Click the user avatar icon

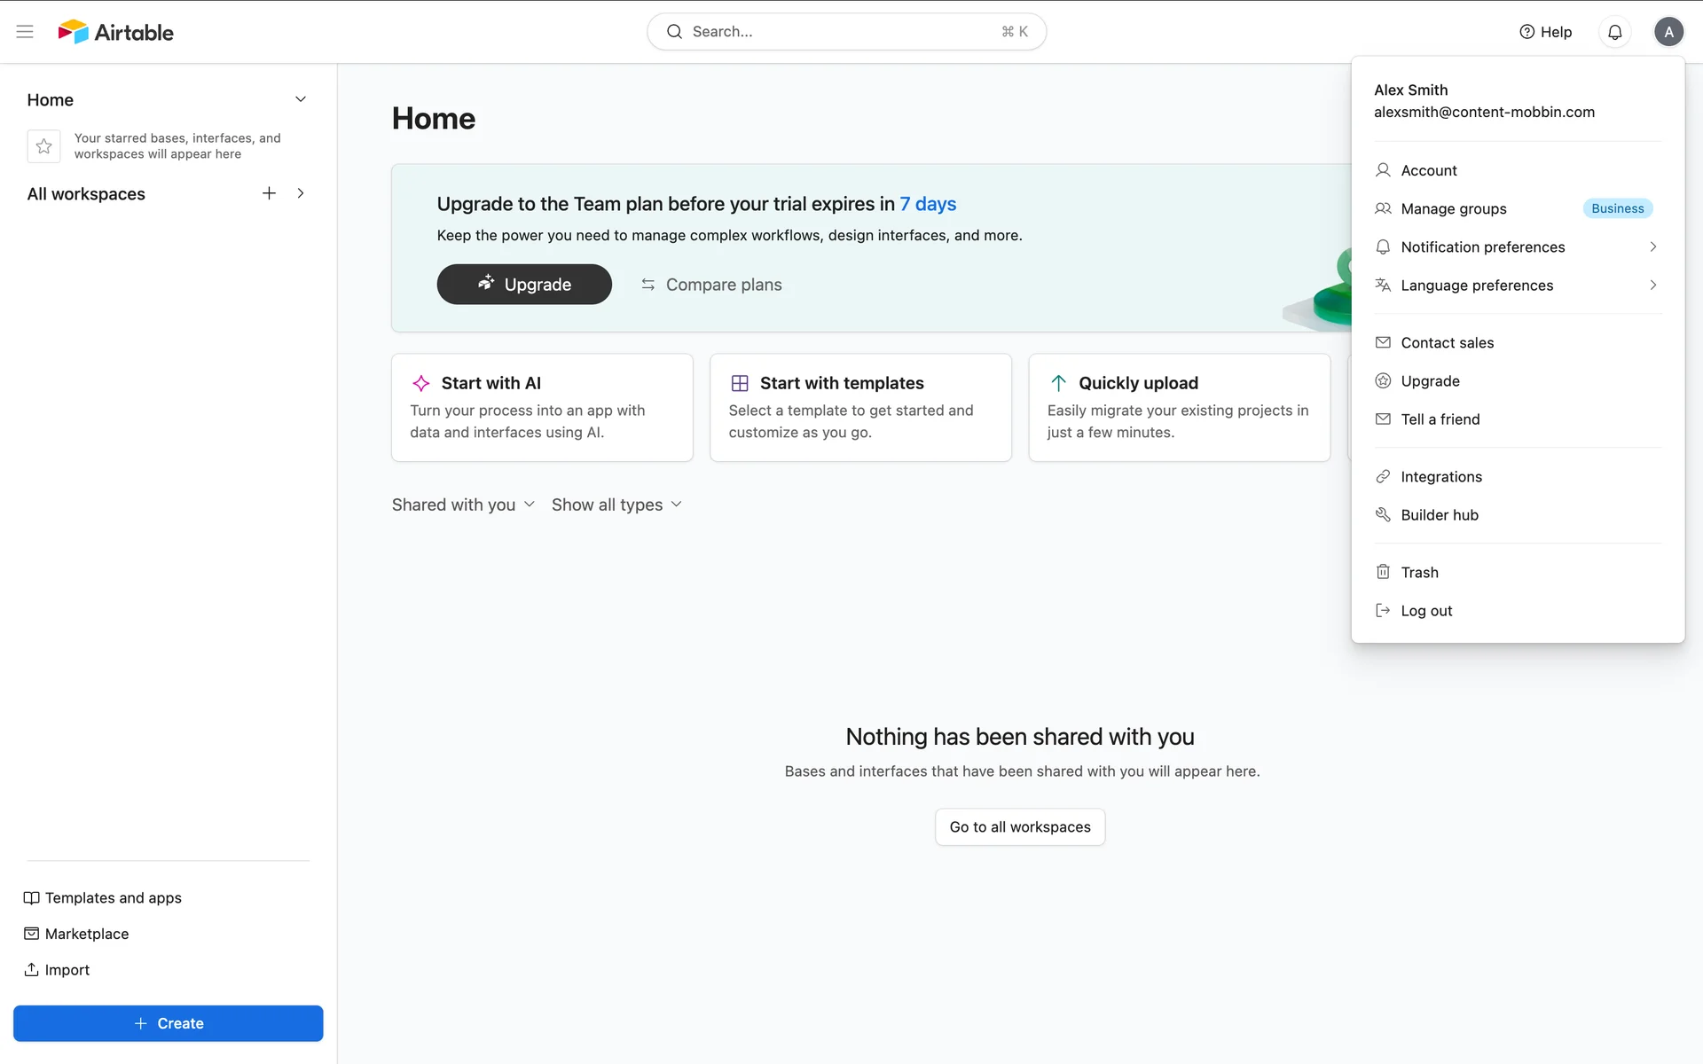click(1668, 32)
